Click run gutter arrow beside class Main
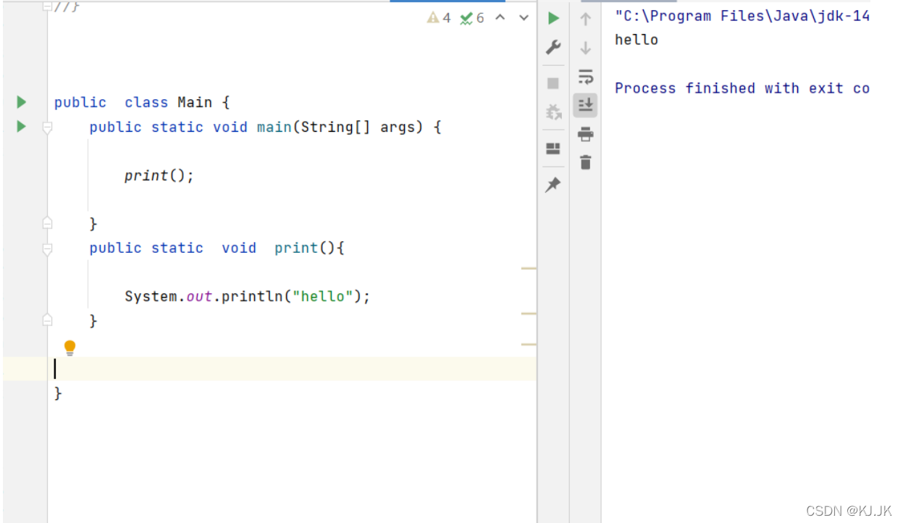 [x=21, y=102]
